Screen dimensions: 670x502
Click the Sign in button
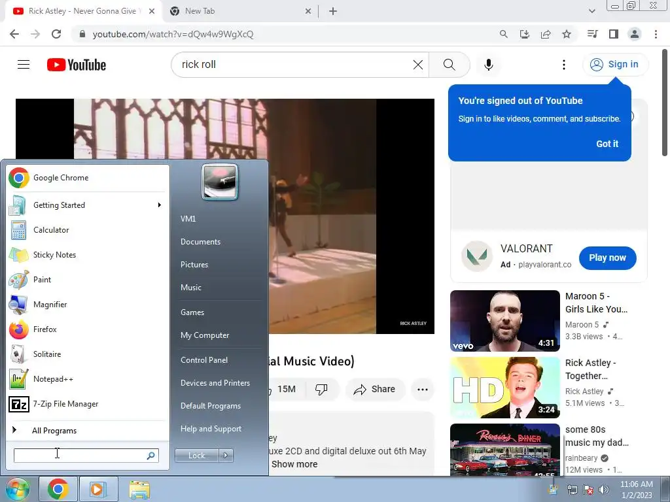click(x=615, y=65)
